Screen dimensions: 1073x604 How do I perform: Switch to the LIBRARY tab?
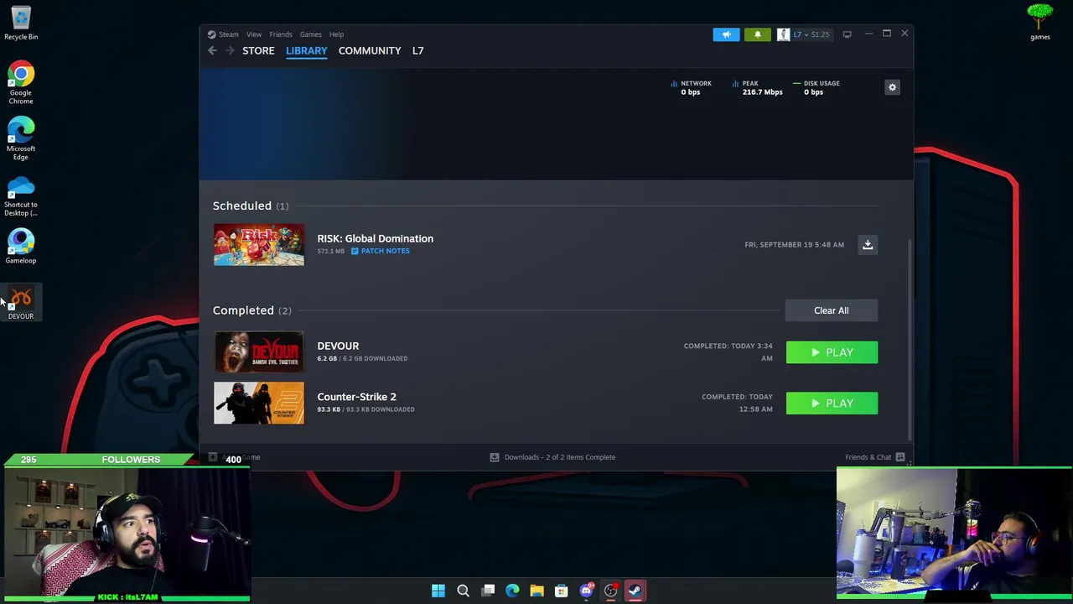pos(306,50)
